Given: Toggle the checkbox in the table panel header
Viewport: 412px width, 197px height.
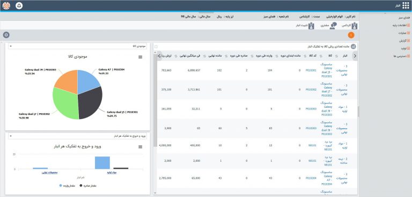Looking at the screenshot, I should pos(156,47).
